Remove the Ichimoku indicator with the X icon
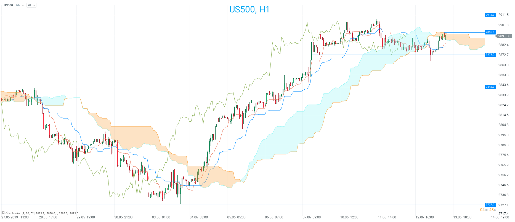 coord(6,213)
